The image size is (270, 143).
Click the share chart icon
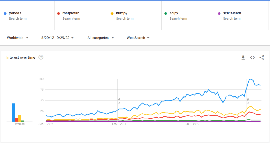[262, 58]
